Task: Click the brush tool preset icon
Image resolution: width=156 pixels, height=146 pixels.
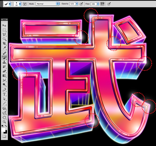Action: tap(6, 4)
